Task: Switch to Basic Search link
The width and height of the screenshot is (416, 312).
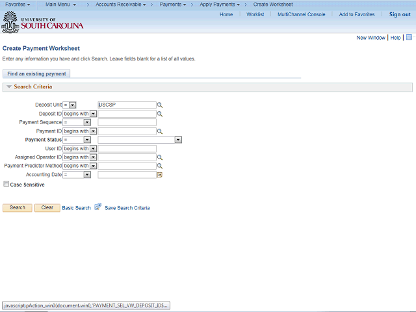Action: click(x=77, y=208)
